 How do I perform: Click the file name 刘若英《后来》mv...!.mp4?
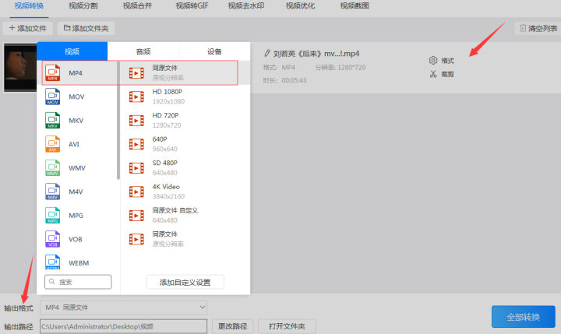pos(316,54)
